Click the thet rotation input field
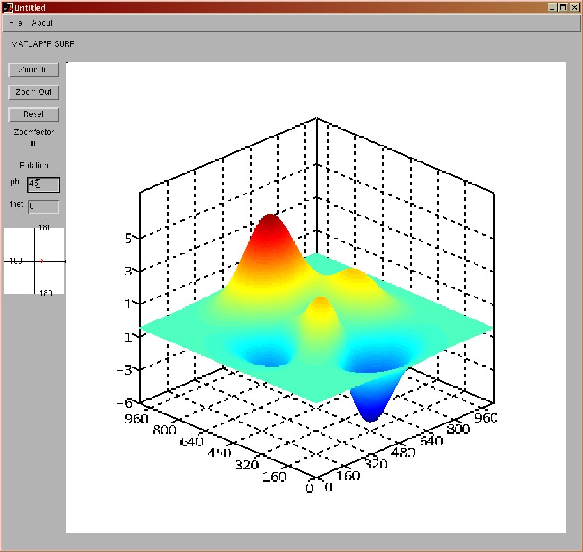 (43, 207)
